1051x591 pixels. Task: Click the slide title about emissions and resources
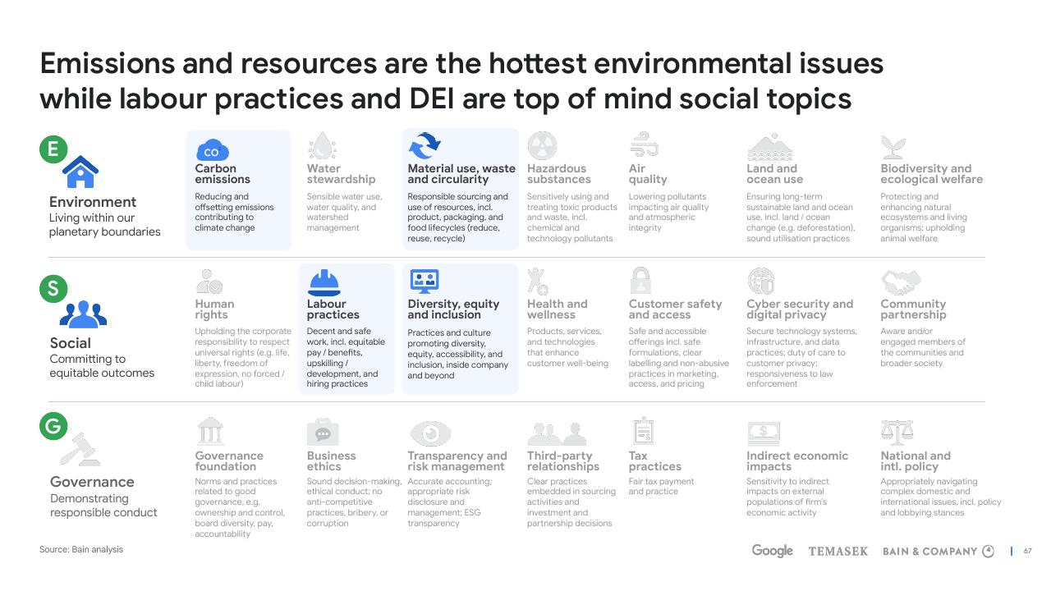tap(461, 80)
